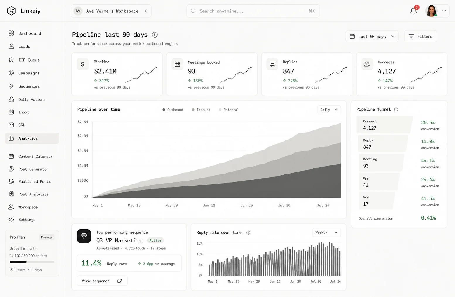The height and width of the screenshot is (297, 455).
Task: Open the Daily granularity dropdown
Action: point(329,110)
